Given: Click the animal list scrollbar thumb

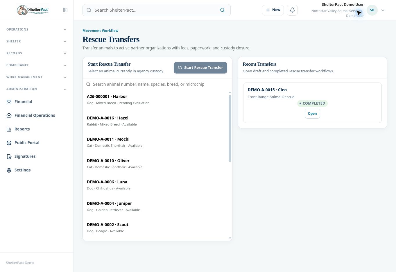Looking at the screenshot, I should point(230,128).
